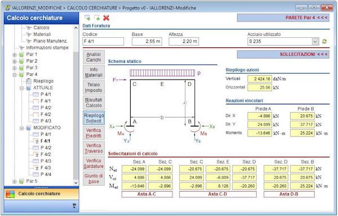Select P 4/3 under ATTUALE
This screenshot has height=216, width=338.
pos(46,121)
